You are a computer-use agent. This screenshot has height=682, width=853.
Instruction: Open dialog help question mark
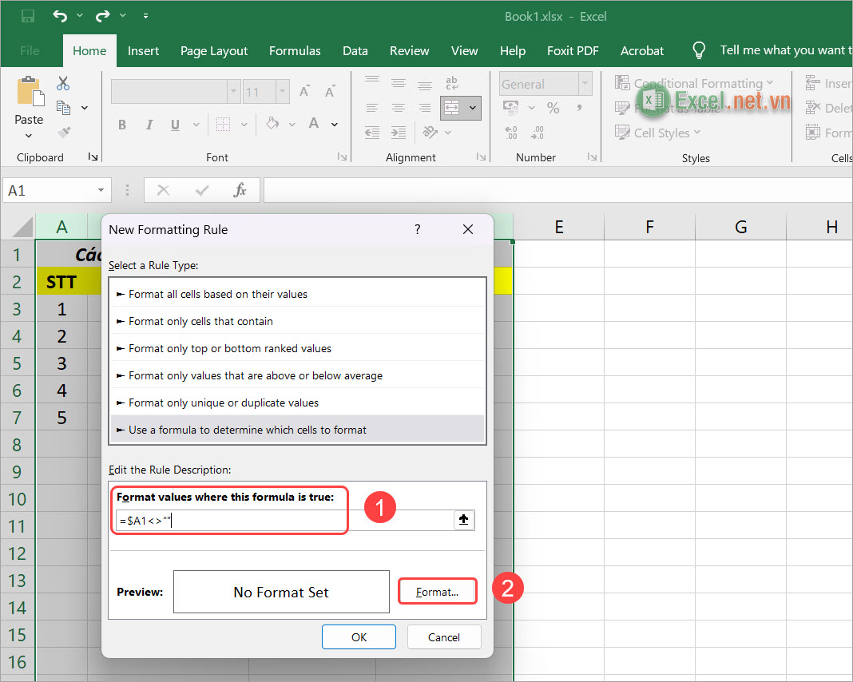pos(417,229)
